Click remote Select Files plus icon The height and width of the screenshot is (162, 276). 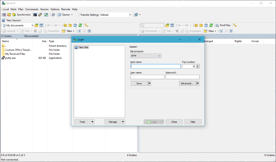(221, 31)
